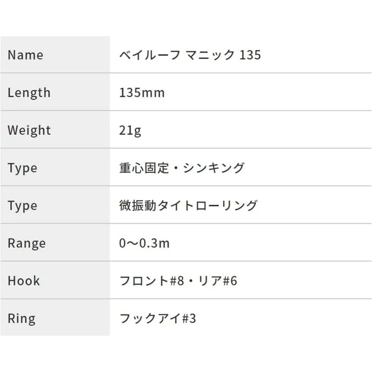Click the 重心固定 text

142,168
